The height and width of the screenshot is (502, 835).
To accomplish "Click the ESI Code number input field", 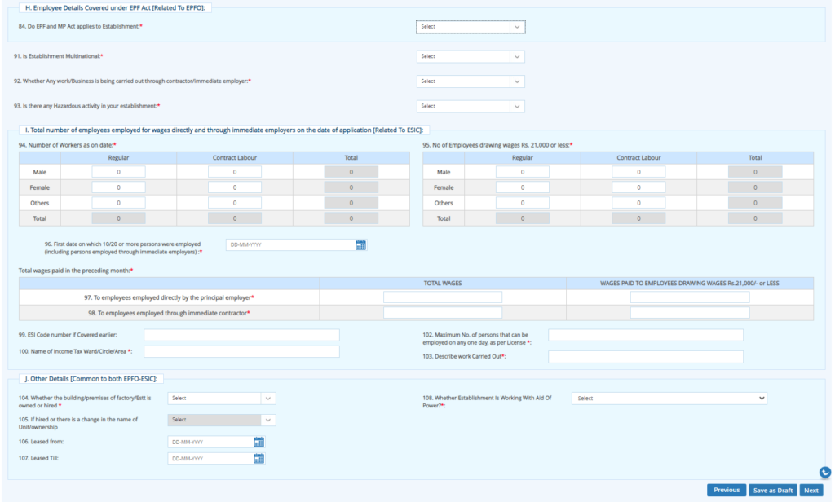I will pyautogui.click(x=241, y=335).
